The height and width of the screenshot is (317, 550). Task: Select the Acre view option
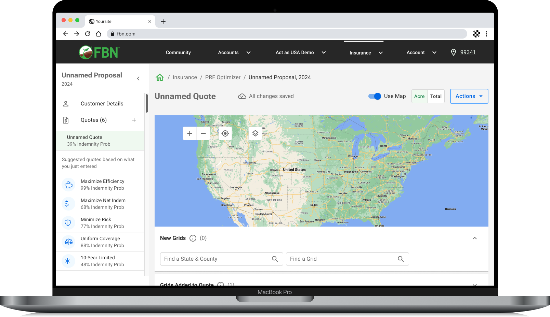(419, 96)
